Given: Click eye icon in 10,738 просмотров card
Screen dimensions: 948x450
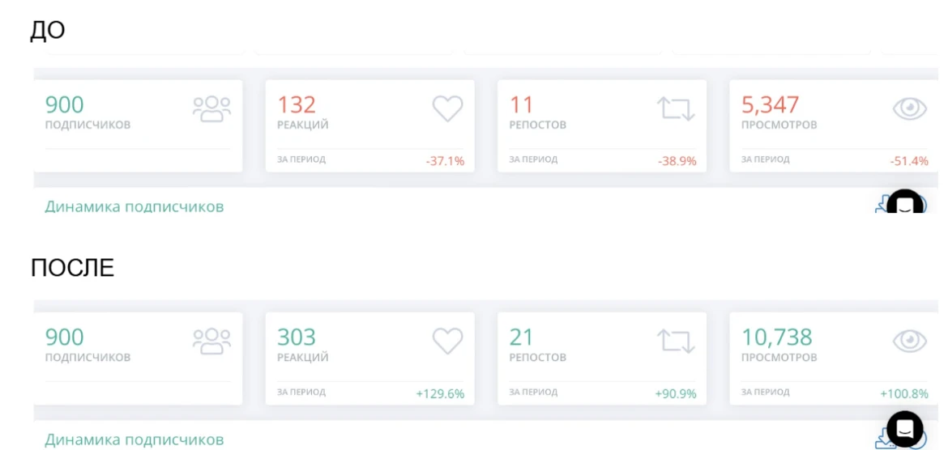Looking at the screenshot, I should [909, 341].
